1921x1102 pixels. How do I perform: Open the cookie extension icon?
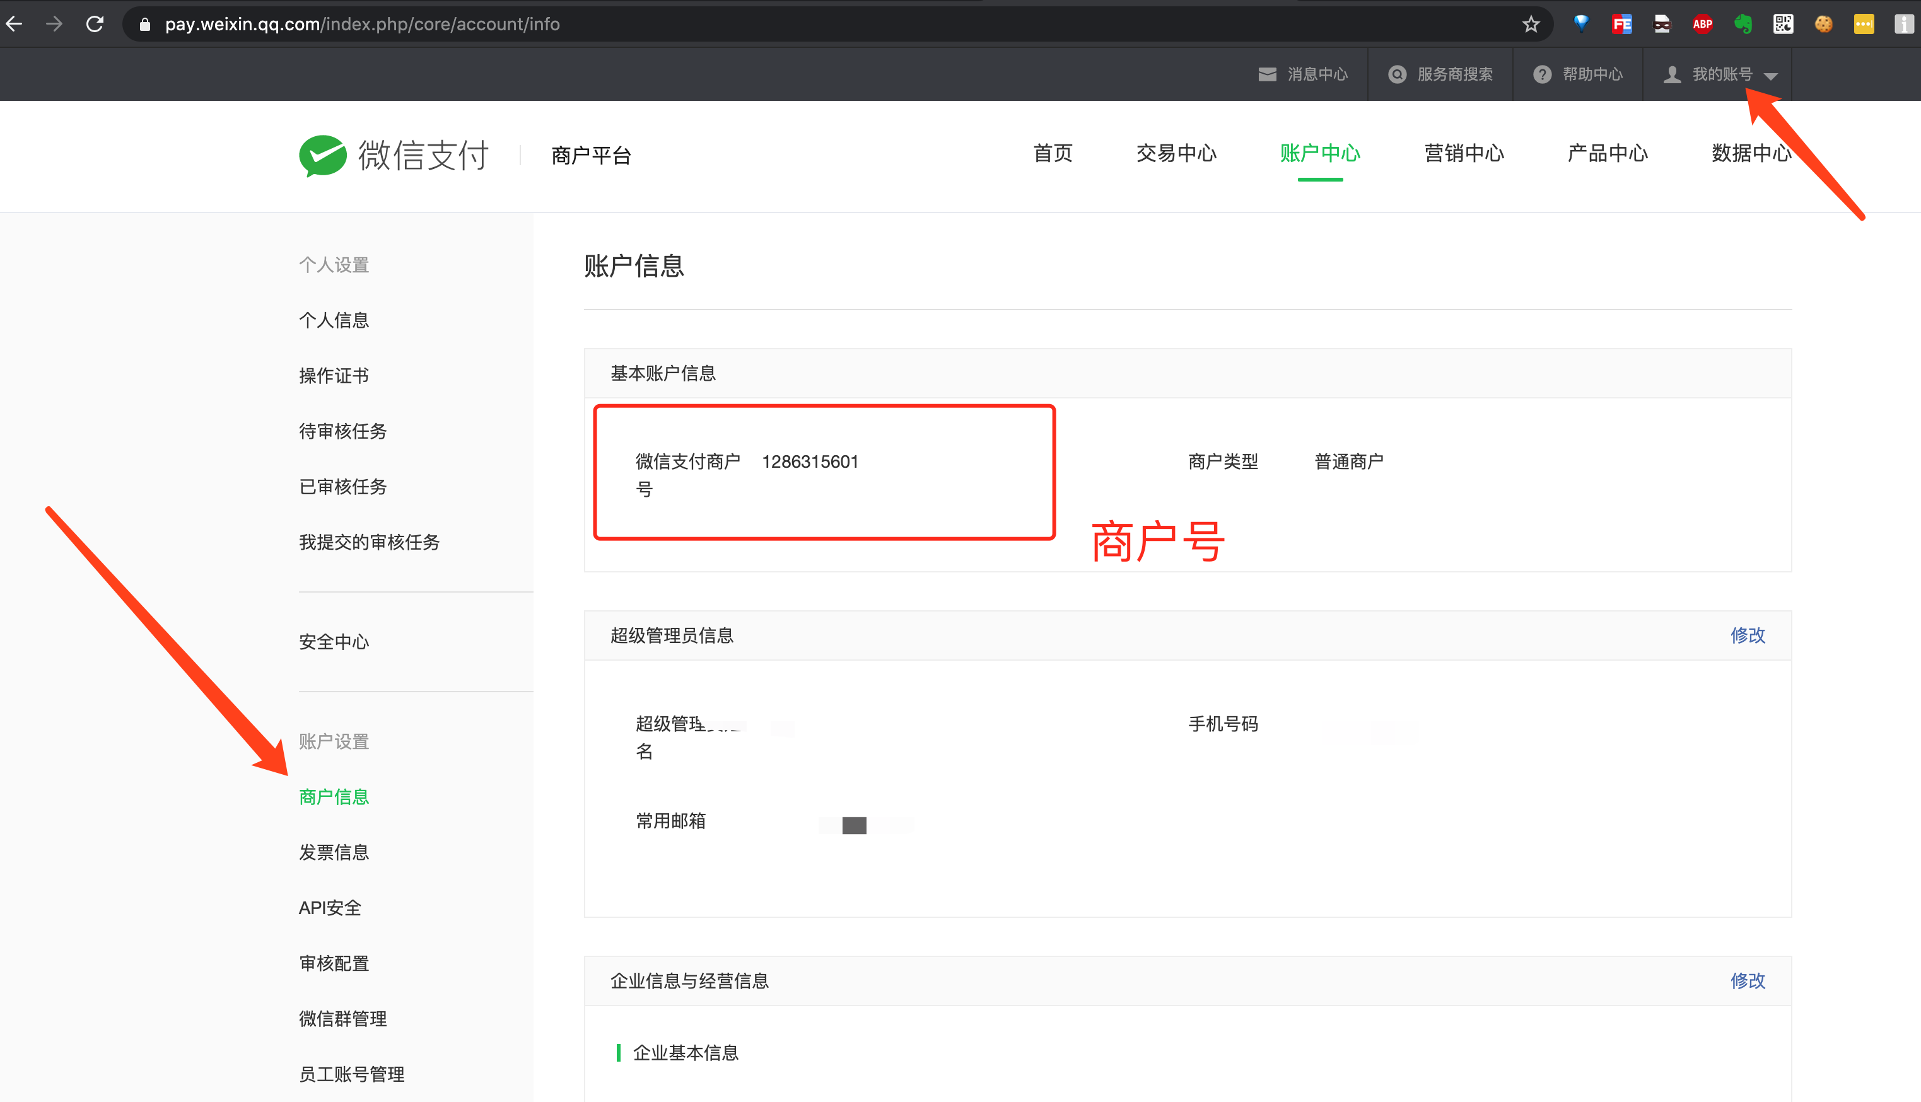tap(1823, 24)
